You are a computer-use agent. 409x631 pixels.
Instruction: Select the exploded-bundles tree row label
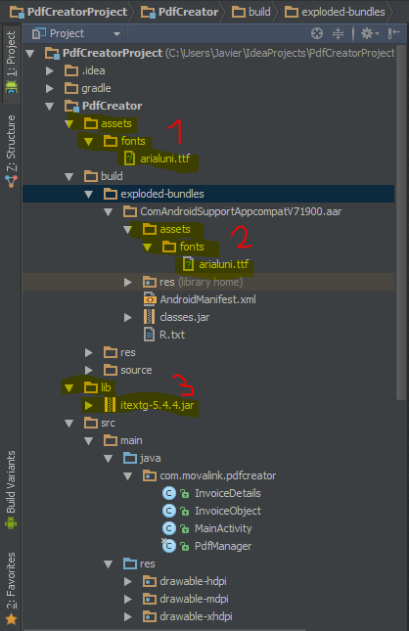pos(162,194)
